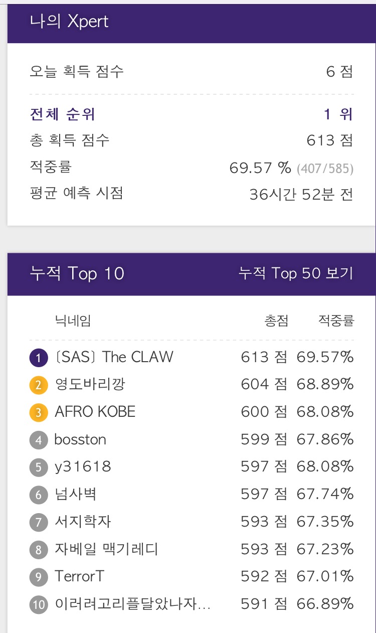Click the gold rank 2 badge
This screenshot has height=633, width=376.
pos(39,385)
